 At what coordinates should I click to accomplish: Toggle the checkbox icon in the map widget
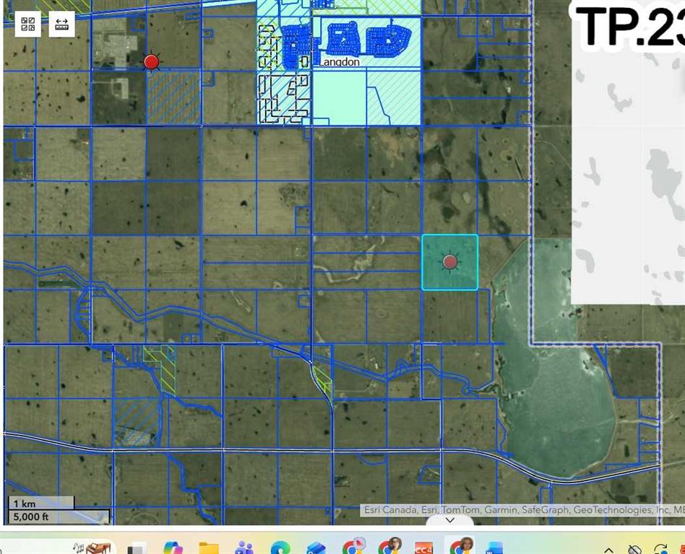(24, 27)
